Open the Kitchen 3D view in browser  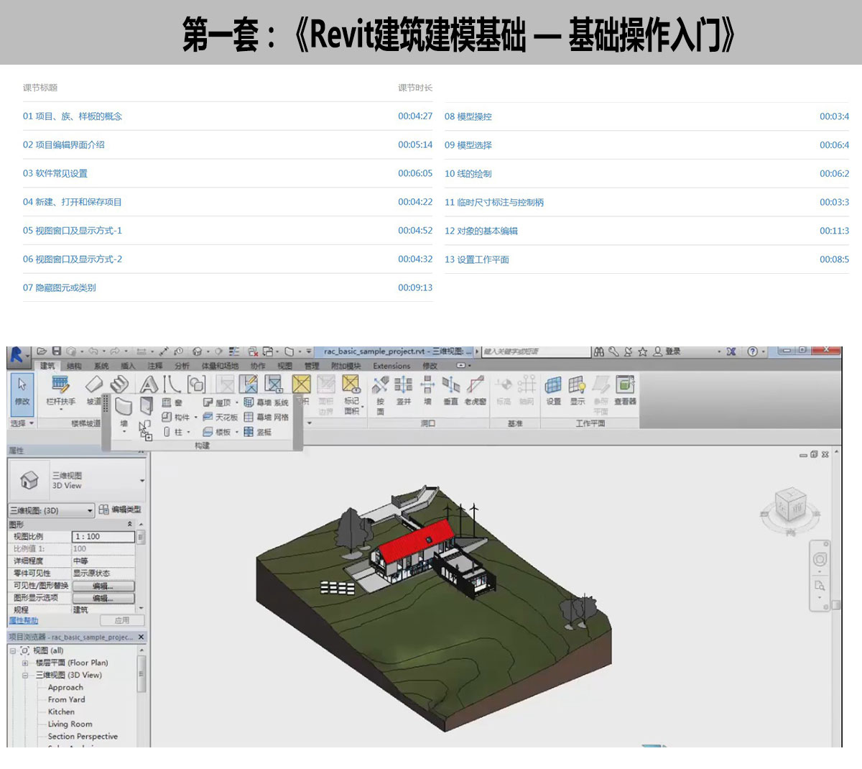[61, 712]
